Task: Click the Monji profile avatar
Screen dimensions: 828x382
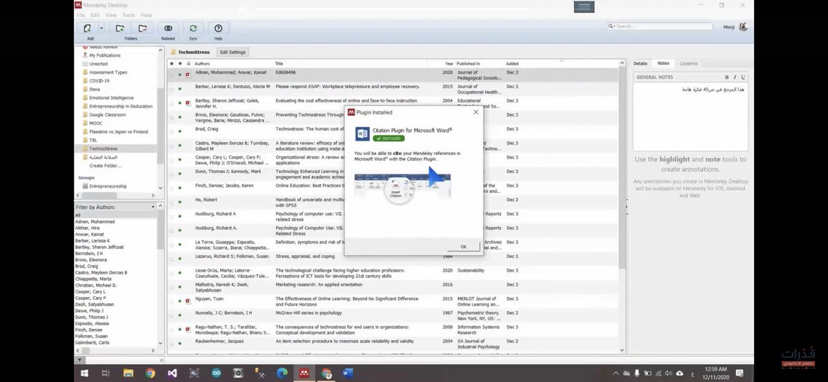Action: point(743,26)
